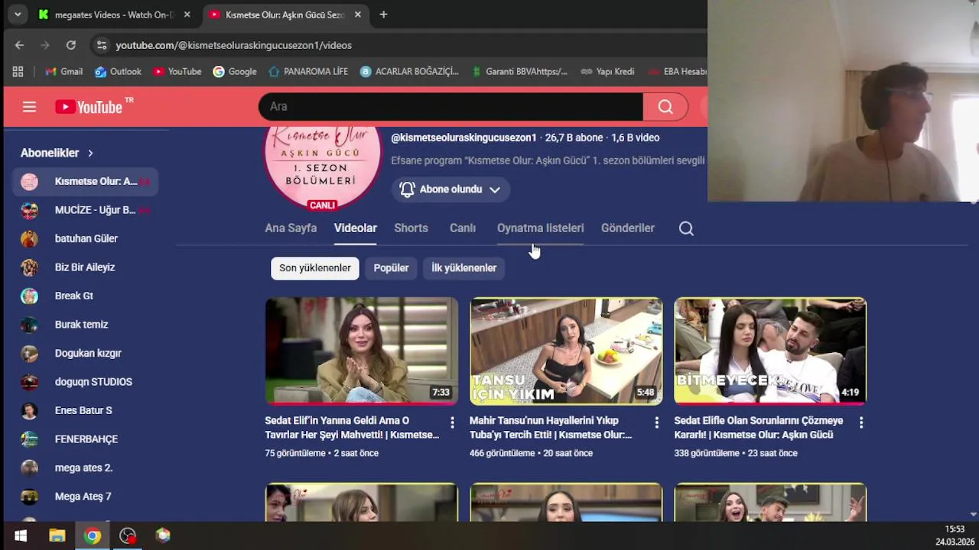The height and width of the screenshot is (550, 979).
Task: Open the colorful cube app in taskbar
Action: click(x=163, y=535)
